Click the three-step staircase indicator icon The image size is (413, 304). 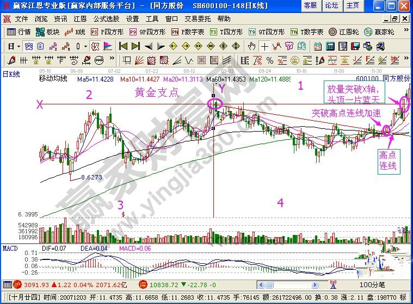click(53, 47)
